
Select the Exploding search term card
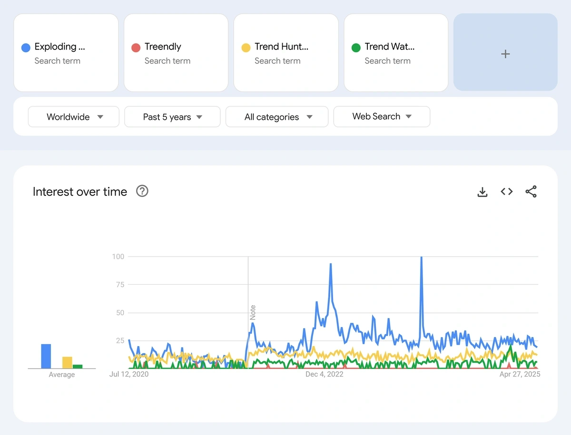click(66, 52)
